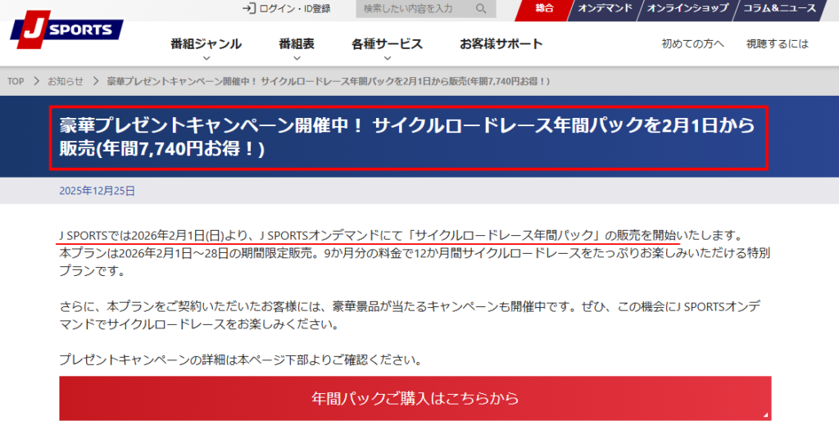839x434 pixels.
Task: Expand the 番組ジャンル menu
Action: pos(206,44)
